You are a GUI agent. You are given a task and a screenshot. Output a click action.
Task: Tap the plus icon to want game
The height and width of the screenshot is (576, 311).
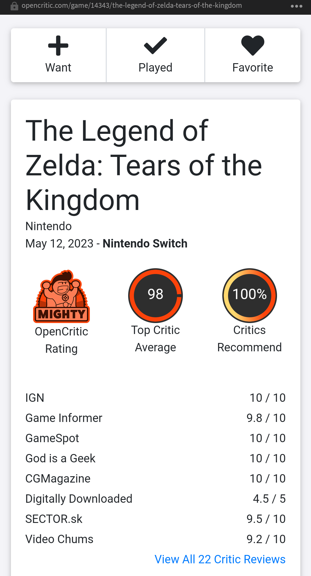point(58,46)
